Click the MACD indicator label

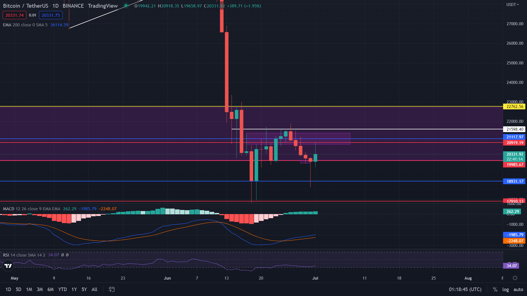tap(8, 209)
